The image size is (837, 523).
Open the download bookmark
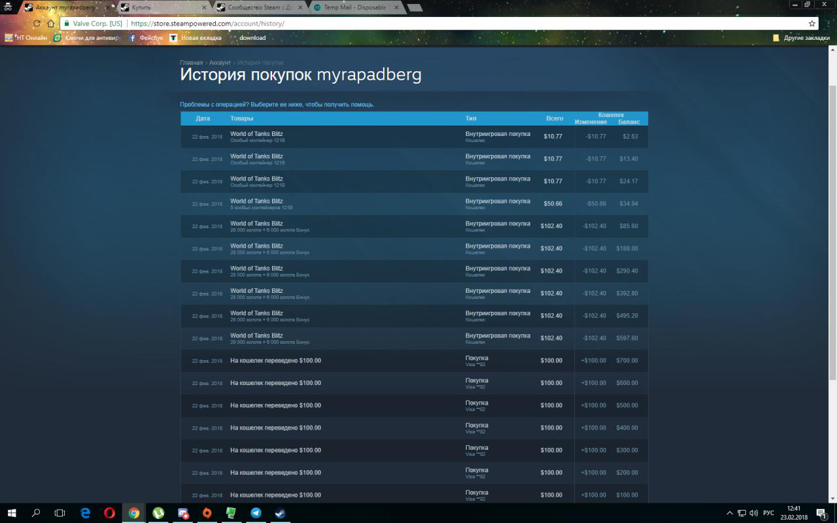click(252, 38)
